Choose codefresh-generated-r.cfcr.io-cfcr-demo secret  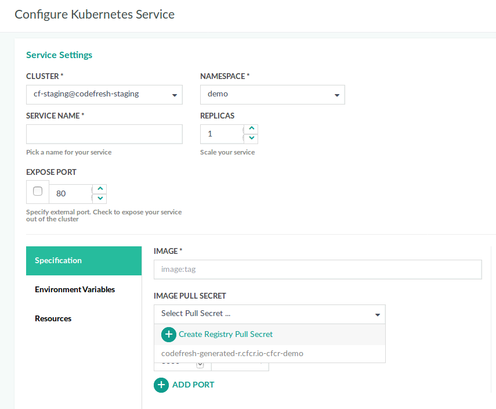[232, 353]
